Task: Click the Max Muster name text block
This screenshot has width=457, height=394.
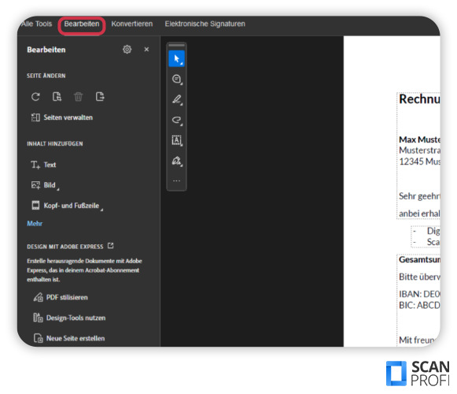Action: 419,139
